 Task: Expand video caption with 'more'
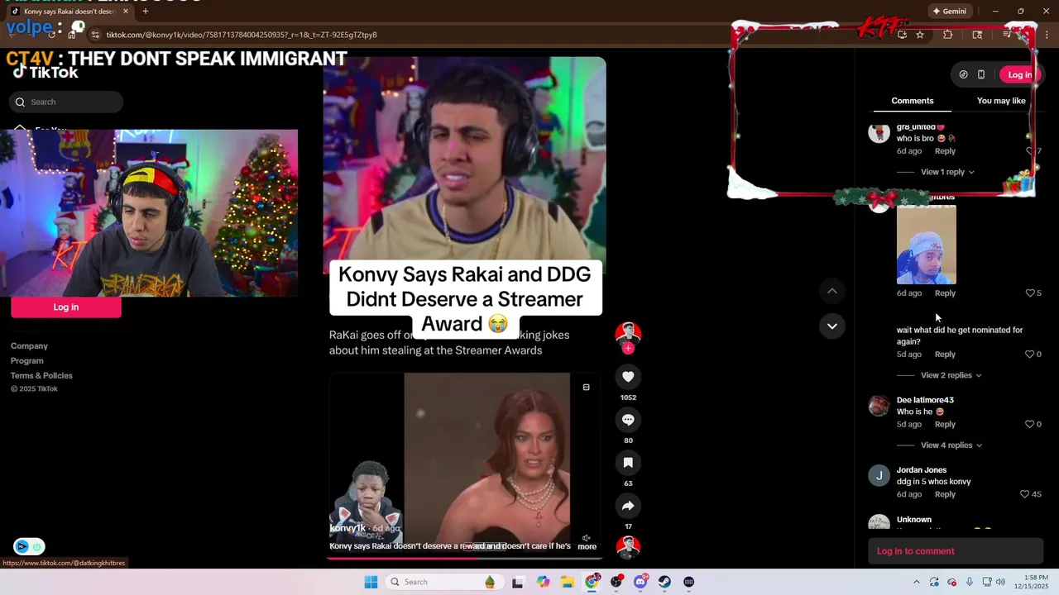(587, 547)
